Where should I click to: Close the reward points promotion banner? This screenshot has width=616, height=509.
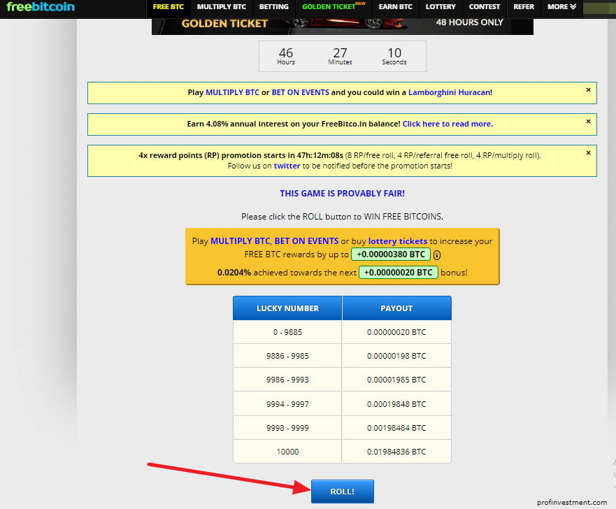(x=588, y=153)
